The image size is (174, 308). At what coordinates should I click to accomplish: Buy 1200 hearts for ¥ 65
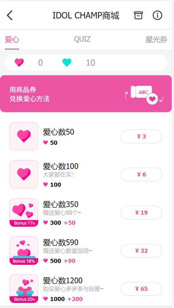pyautogui.click(x=142, y=289)
